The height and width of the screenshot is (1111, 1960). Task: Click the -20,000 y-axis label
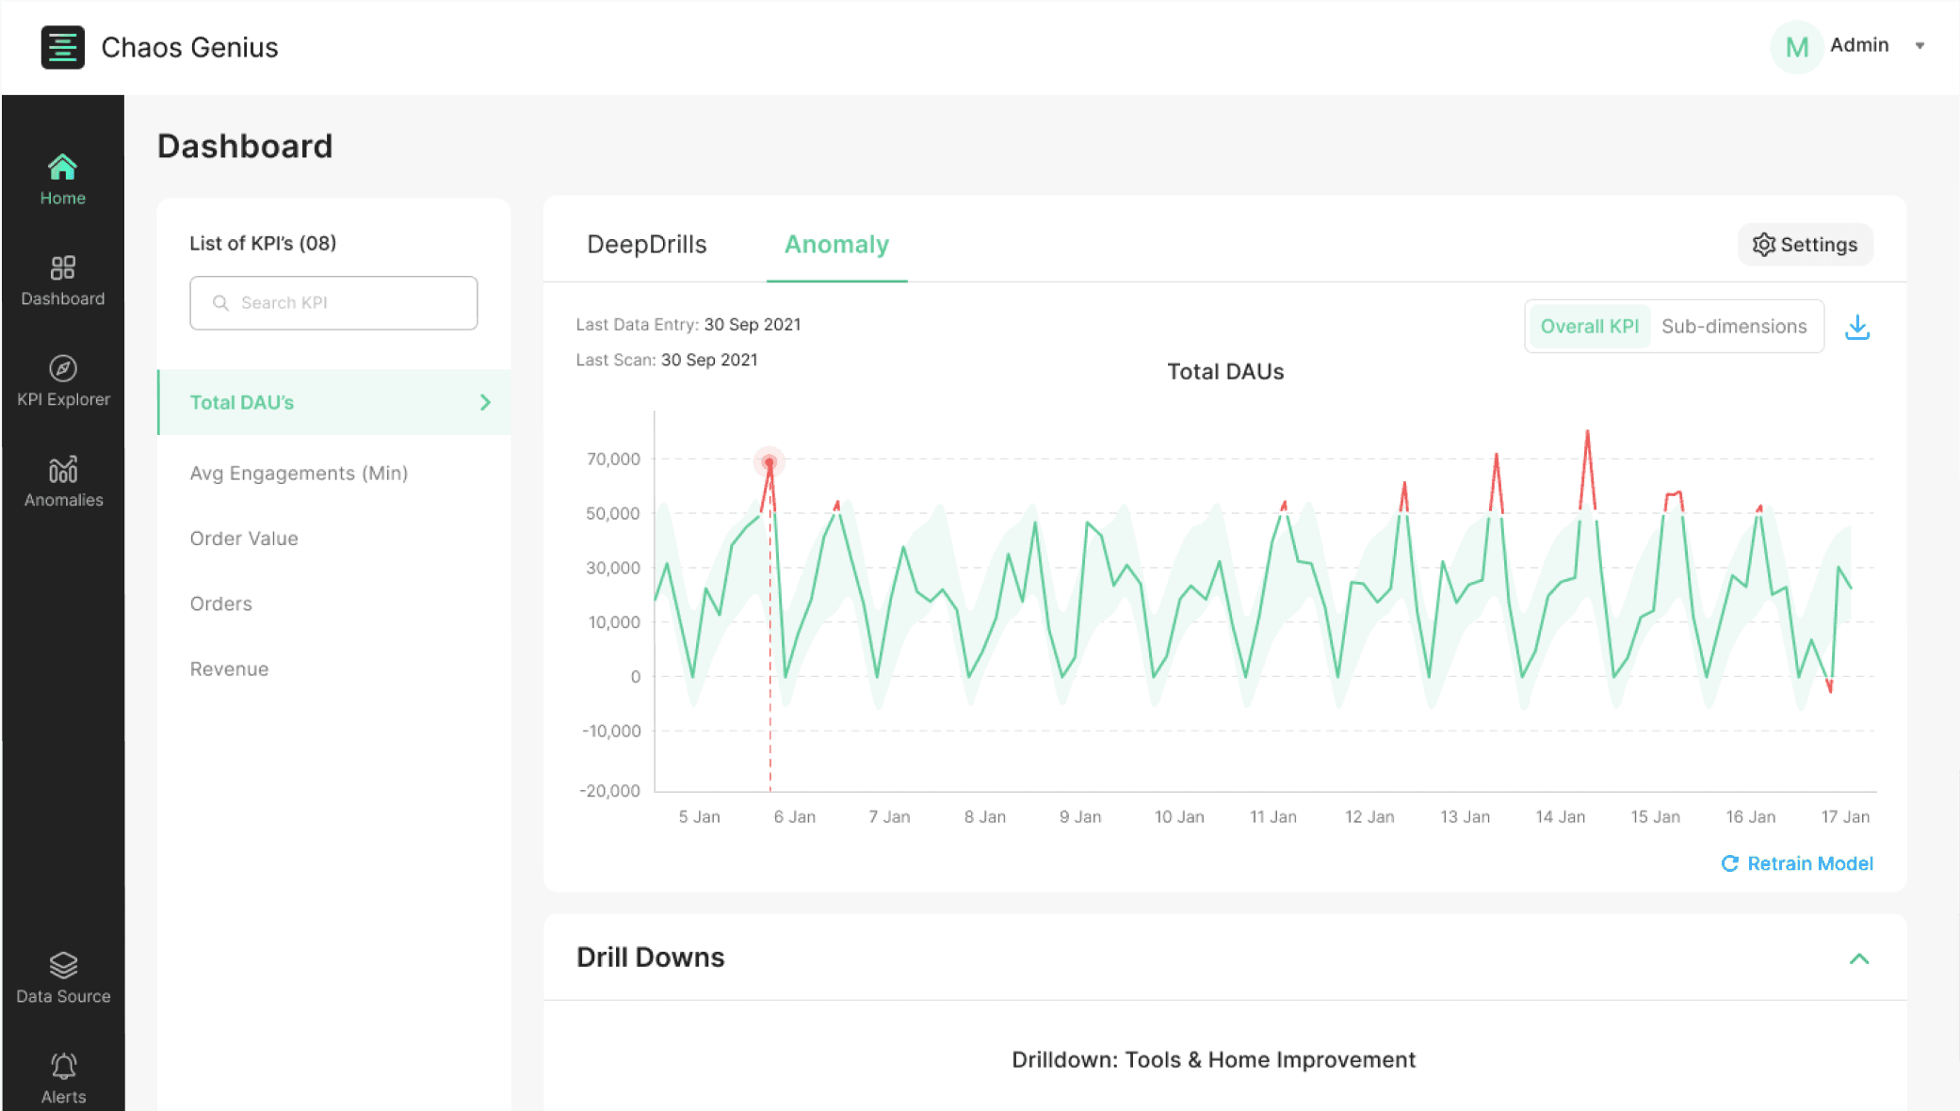[x=609, y=791]
